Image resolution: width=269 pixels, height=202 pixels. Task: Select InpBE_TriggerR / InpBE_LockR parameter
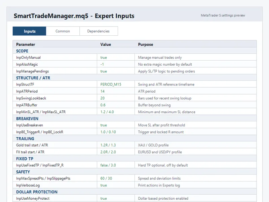coord(40,132)
